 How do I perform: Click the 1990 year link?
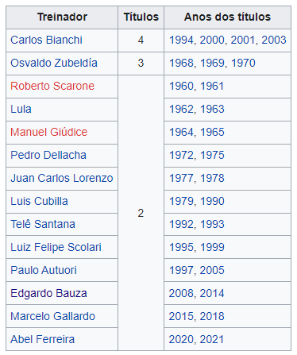(212, 201)
